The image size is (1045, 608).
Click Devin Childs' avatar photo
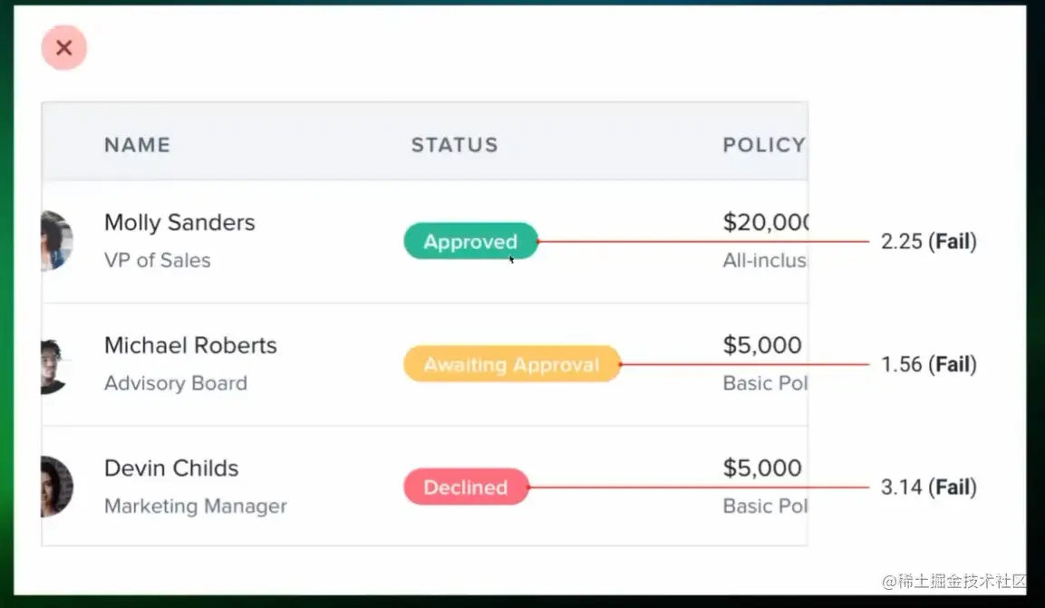click(x=56, y=487)
